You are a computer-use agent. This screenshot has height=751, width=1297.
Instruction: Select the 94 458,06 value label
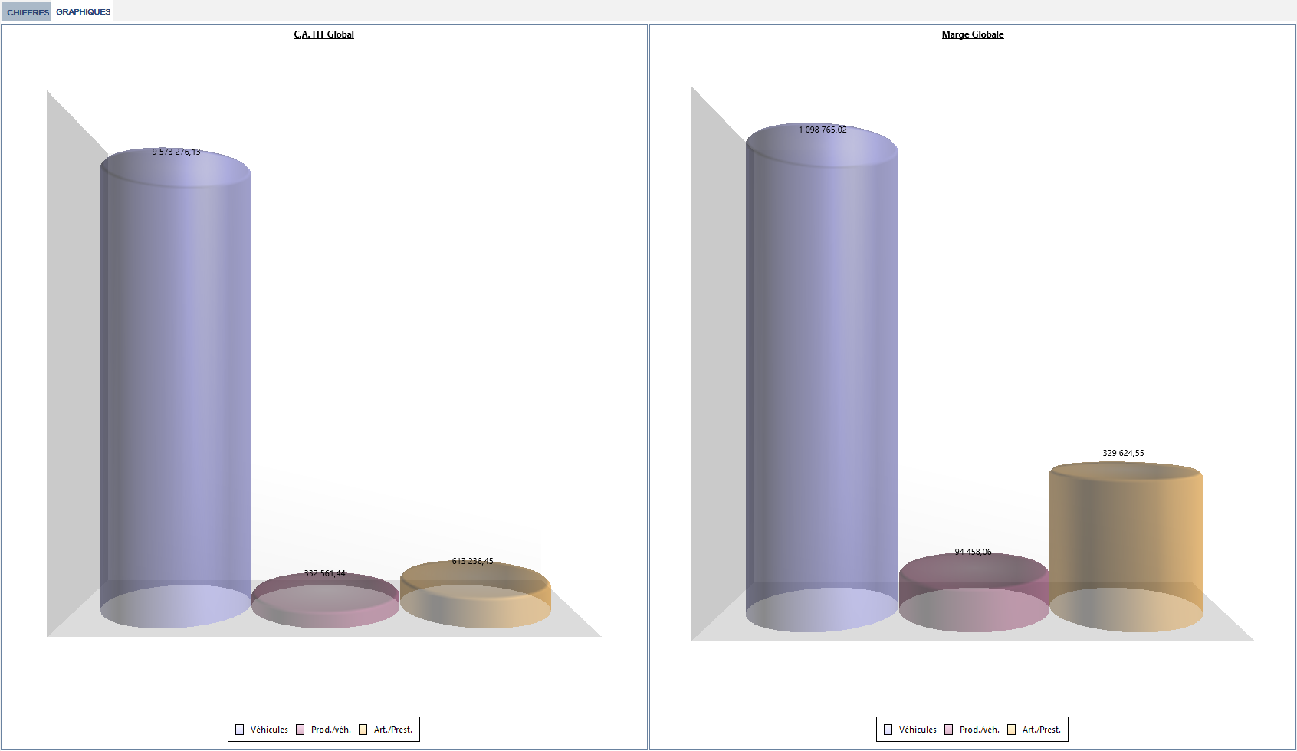(x=973, y=552)
